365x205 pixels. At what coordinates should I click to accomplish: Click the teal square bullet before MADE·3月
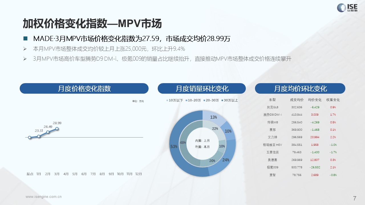[x=25, y=38]
